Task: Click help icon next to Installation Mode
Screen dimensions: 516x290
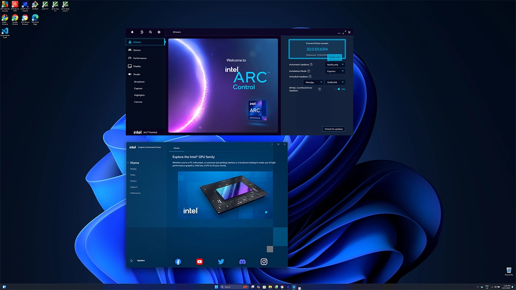Action: [309, 71]
